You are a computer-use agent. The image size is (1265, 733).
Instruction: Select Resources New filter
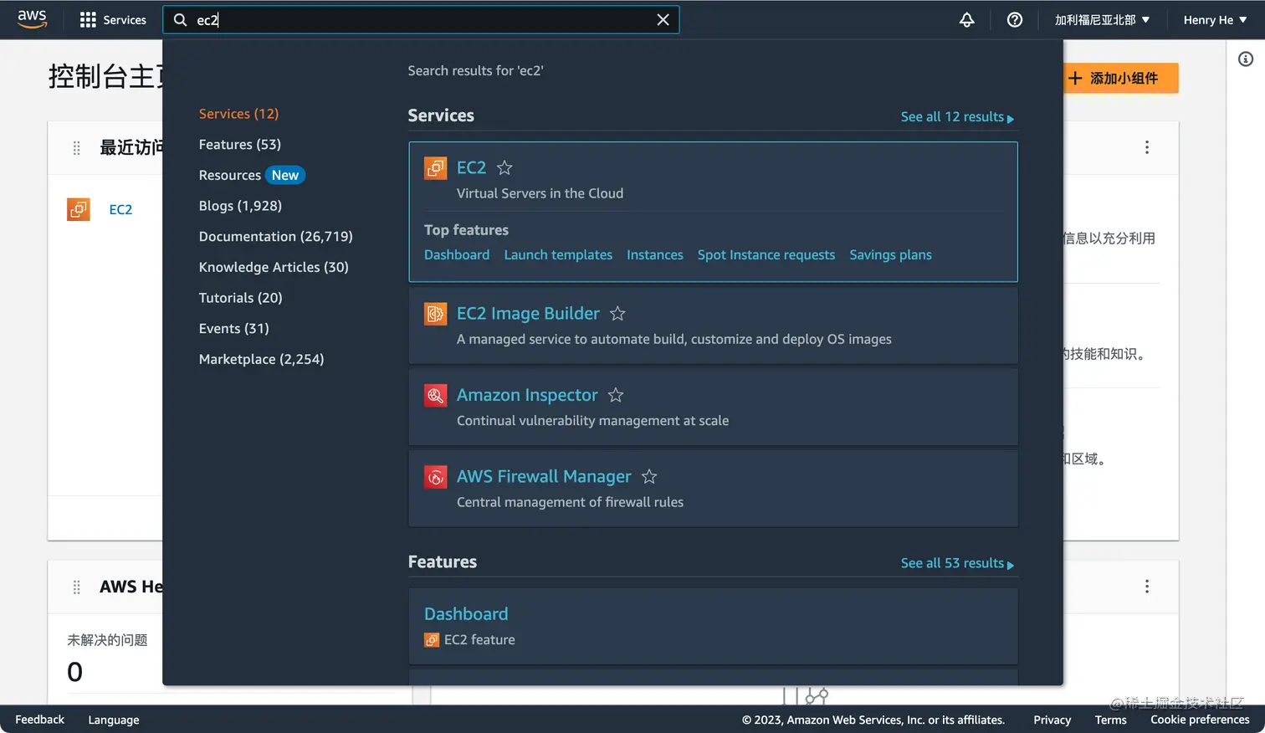(x=252, y=175)
